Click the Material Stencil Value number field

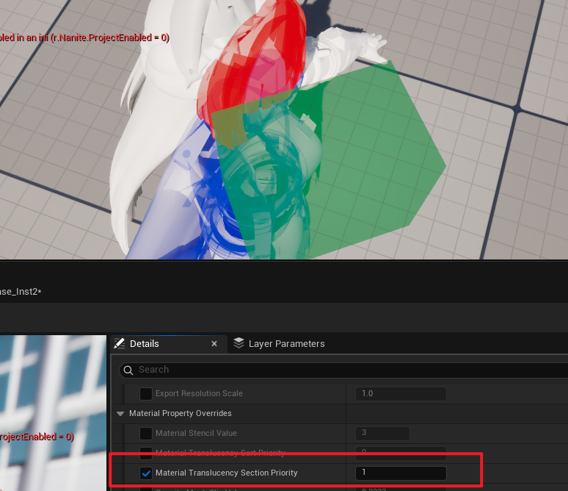point(382,434)
